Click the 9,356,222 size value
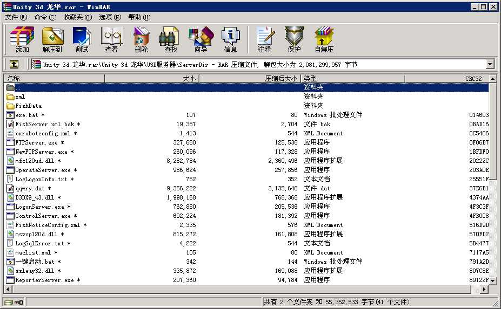The height and width of the screenshot is (309, 501). pos(181,188)
